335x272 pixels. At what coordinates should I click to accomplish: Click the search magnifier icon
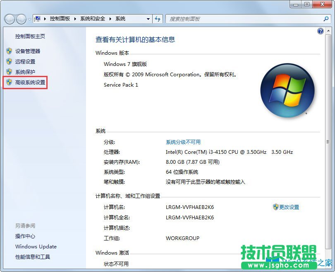(x=326, y=19)
